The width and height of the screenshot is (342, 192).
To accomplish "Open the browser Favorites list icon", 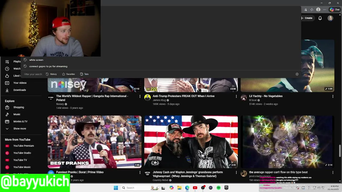I will click(x=312, y=10).
